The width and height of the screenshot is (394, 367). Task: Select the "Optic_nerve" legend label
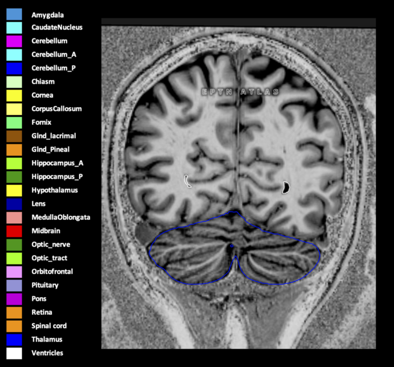[51, 244]
